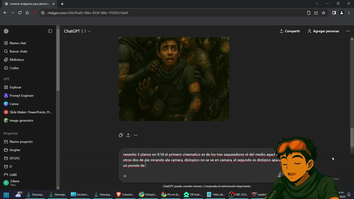Click the share icon under the image
The width and height of the screenshot is (354, 199).
coord(128,135)
